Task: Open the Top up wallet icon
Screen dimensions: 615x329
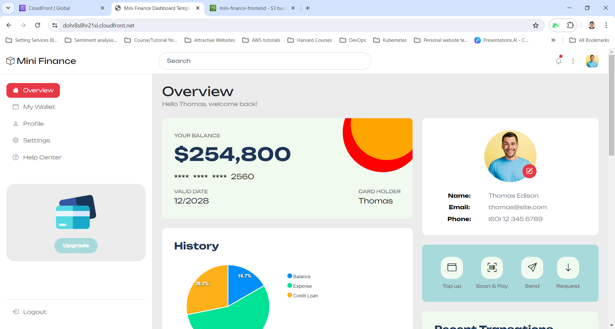Action: point(452,268)
